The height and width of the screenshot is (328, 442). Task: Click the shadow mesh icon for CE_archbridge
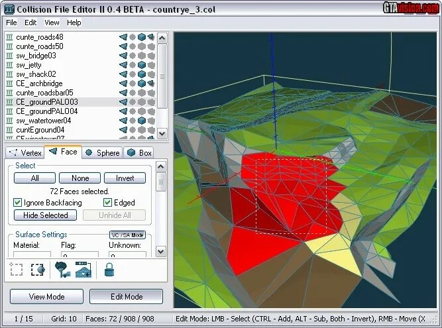click(x=151, y=83)
